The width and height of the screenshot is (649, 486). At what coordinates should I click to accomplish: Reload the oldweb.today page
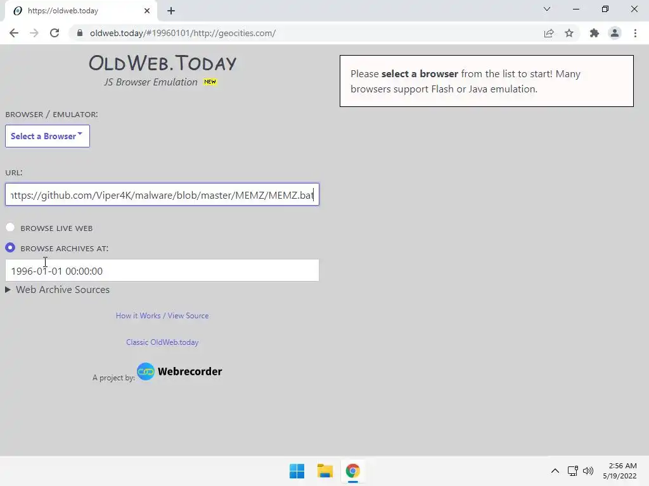pyautogui.click(x=55, y=33)
